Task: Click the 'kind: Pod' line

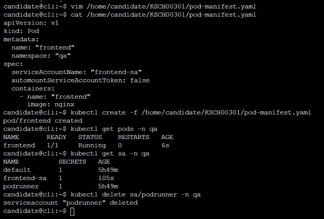Action: pyautogui.click(x=21, y=31)
